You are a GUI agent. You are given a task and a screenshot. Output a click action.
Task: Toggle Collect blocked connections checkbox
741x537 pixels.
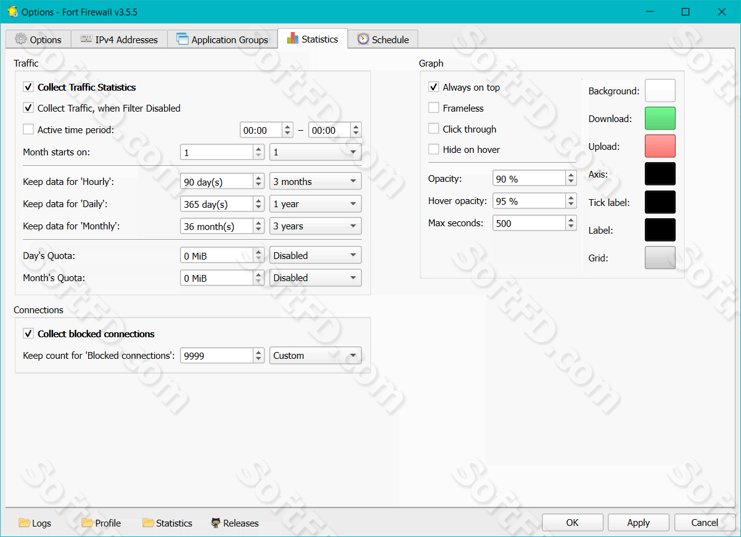tap(28, 334)
